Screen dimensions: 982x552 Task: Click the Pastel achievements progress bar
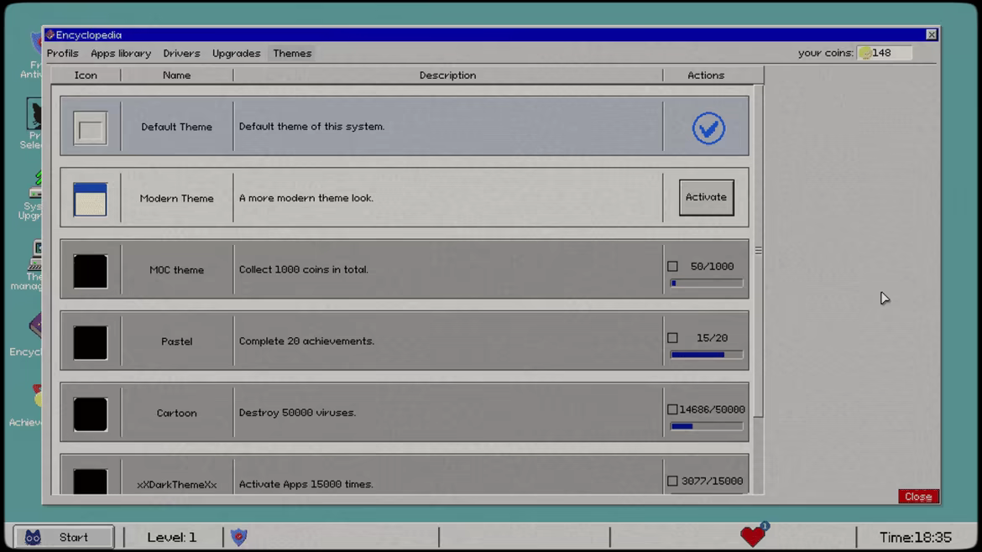707,355
